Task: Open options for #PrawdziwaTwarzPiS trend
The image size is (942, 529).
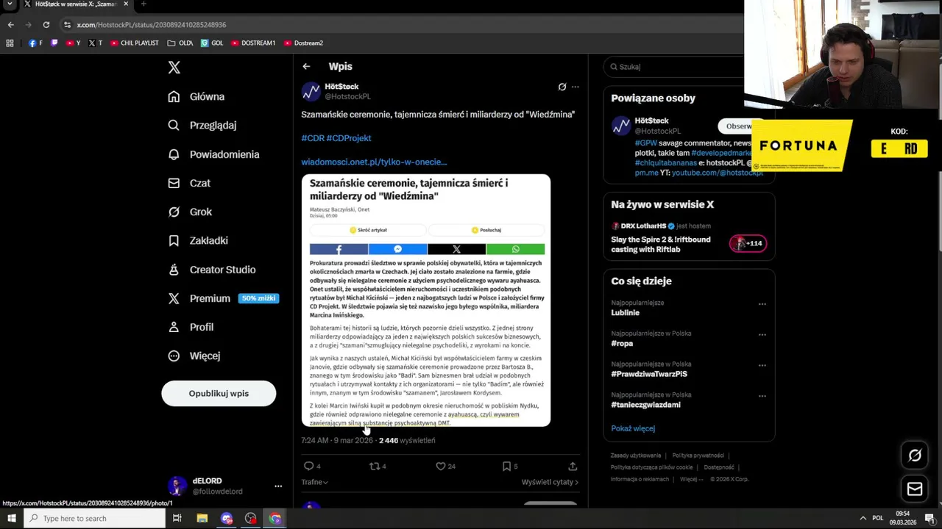Action: pos(762,366)
